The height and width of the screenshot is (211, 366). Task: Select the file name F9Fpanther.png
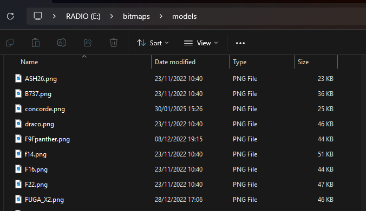tap(47, 139)
